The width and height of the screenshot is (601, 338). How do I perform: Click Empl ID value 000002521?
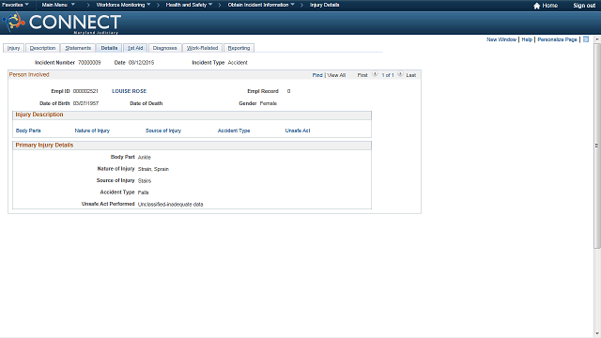coord(85,91)
